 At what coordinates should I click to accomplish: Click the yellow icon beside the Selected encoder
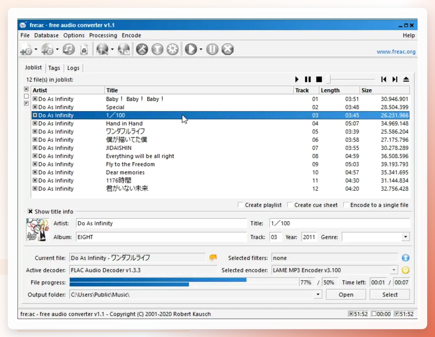405,270
